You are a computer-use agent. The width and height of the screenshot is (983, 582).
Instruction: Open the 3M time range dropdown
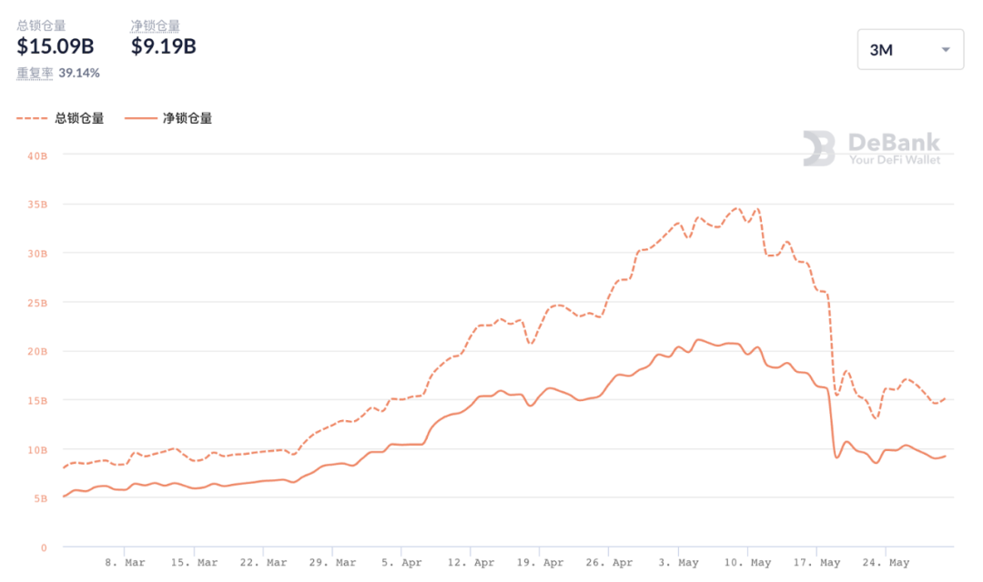click(909, 50)
